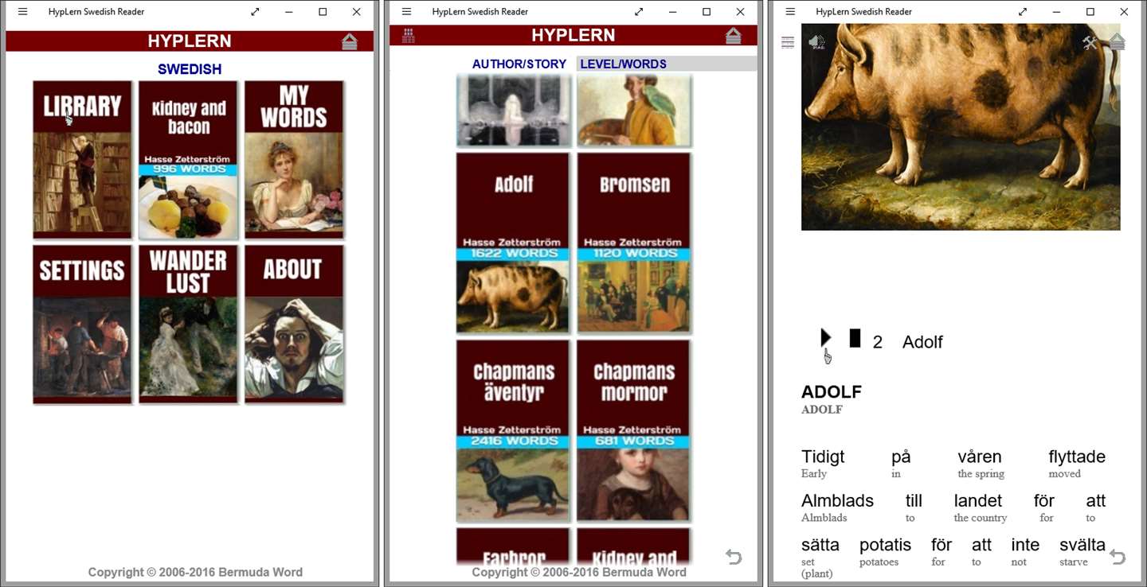Toggle sound speaker icon in reader
The image size is (1147, 587).
[x=816, y=42]
